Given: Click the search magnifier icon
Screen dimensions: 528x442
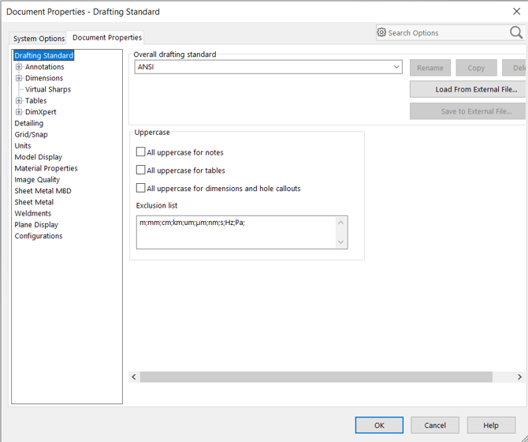Looking at the screenshot, I should (516, 32).
